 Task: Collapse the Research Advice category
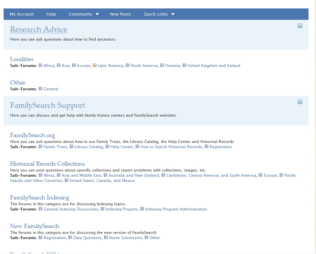pyautogui.click(x=300, y=26)
